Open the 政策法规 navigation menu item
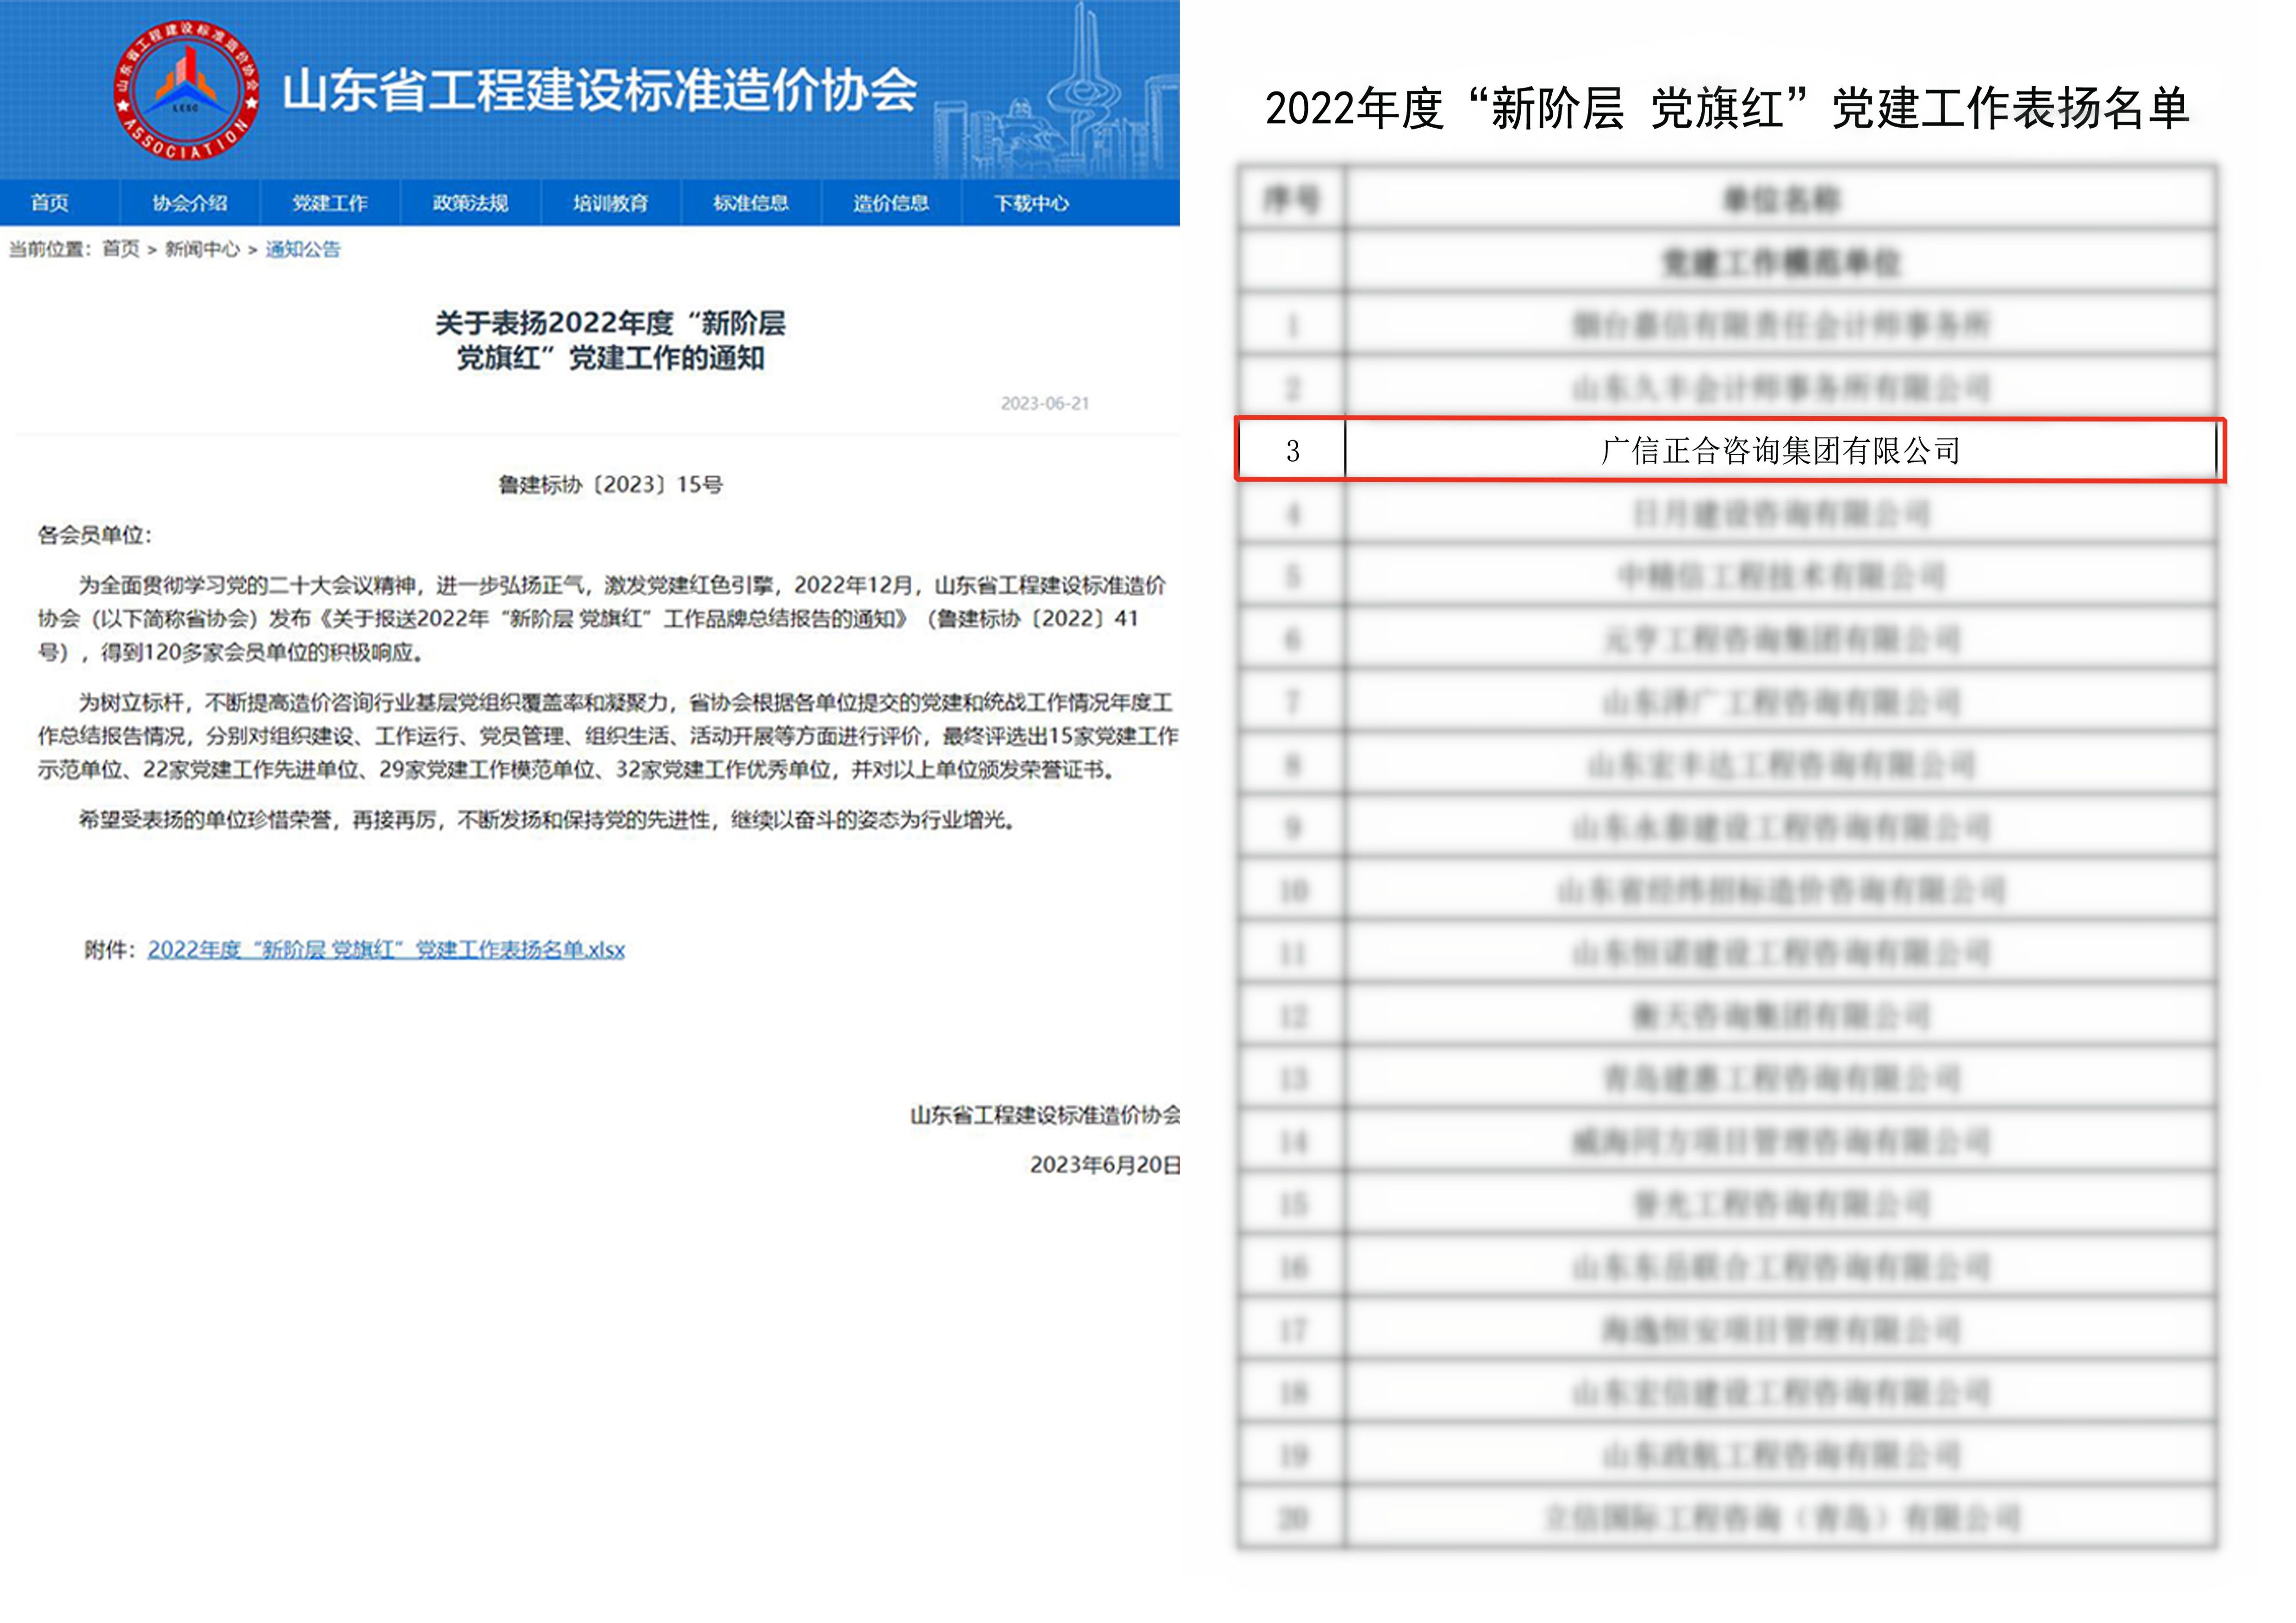Viewport: 2296px width, 1623px height. (470, 203)
